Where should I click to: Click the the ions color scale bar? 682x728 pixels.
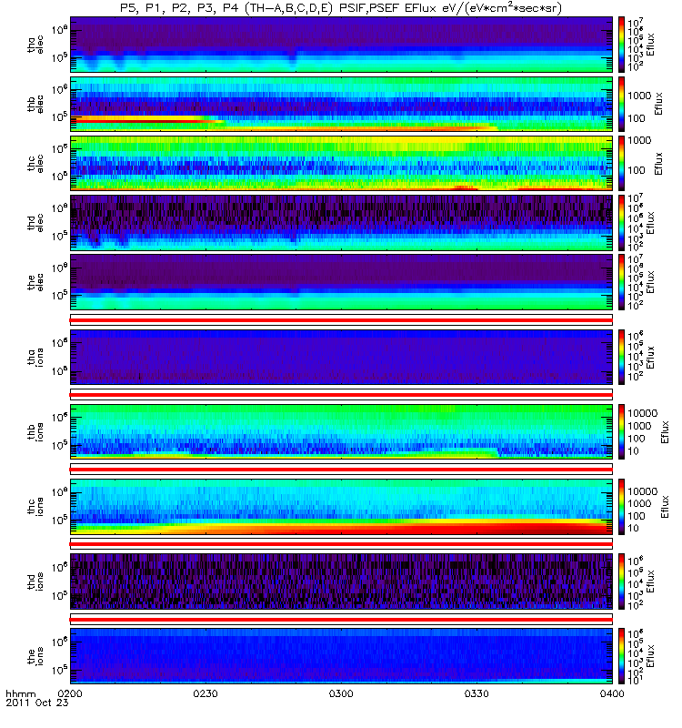tap(621, 655)
